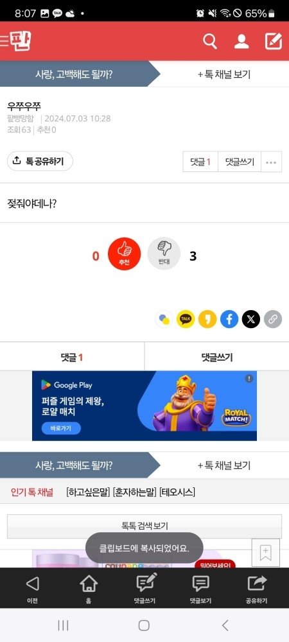This screenshot has width=289, height=642.
Task: Open the three-dot more options menu
Action: pyautogui.click(x=271, y=162)
